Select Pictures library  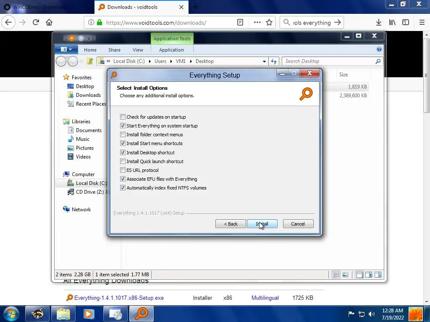click(x=85, y=148)
